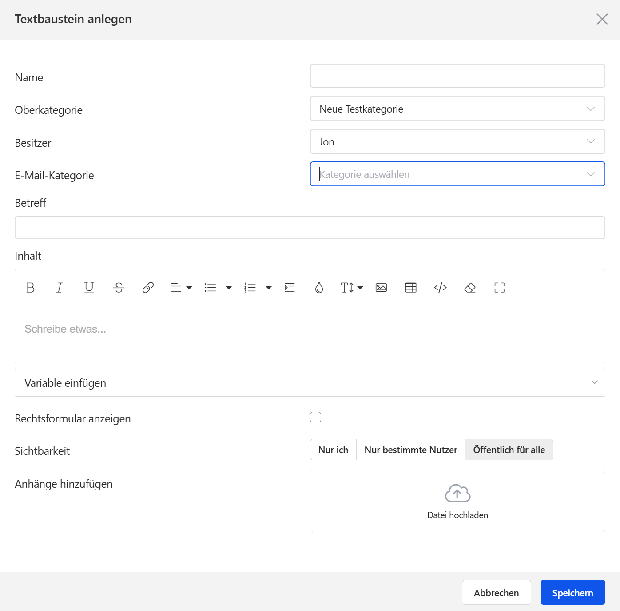Viewport: 620px width, 611px height.
Task: Toggle bold formatting in editor toolbar
Action: pos(30,288)
